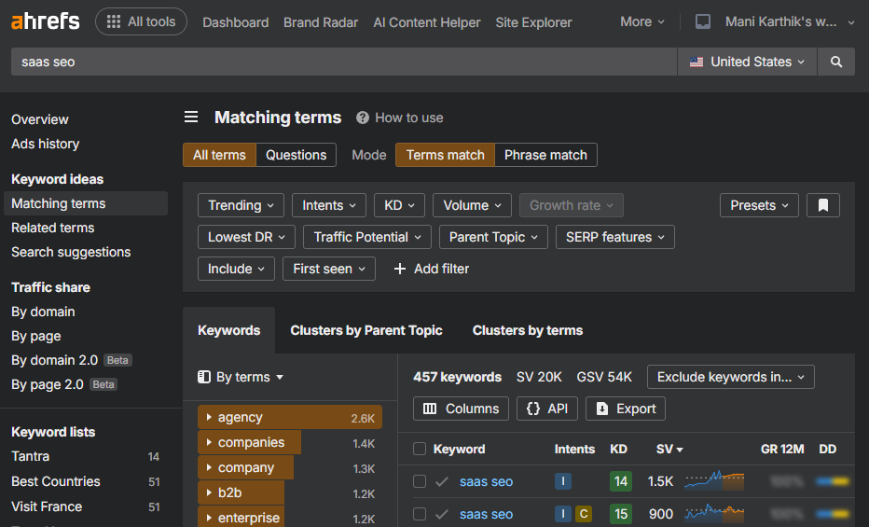Open the SERP features filter dropdown

click(x=614, y=237)
